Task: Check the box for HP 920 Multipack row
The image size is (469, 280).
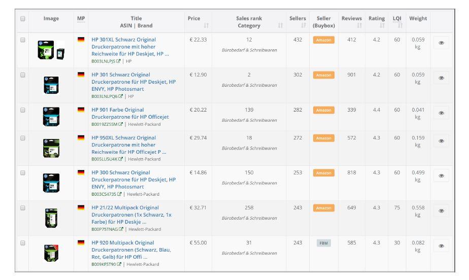Action: (23, 243)
